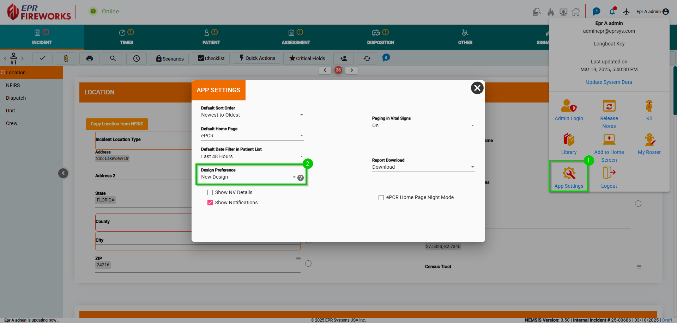Expand the Default Sort Order dropdown
The image size is (677, 323).
pyautogui.click(x=252, y=115)
